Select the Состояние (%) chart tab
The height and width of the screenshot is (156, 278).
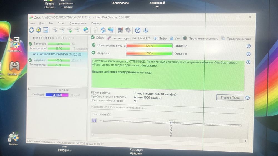pos(102,114)
